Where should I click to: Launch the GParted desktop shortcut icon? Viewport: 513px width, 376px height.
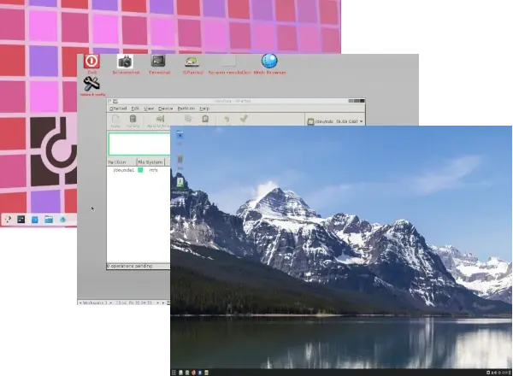(192, 62)
